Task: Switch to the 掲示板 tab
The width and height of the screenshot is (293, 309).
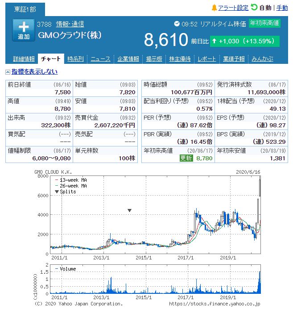Action: (x=154, y=59)
